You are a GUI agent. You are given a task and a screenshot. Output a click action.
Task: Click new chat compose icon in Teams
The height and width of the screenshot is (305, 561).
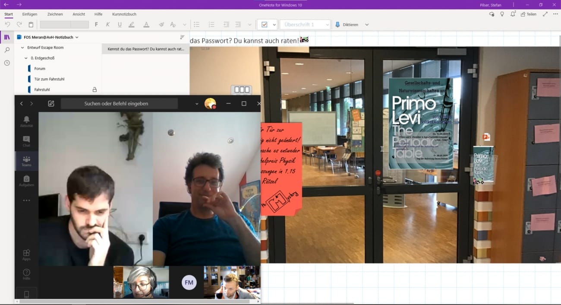pyautogui.click(x=51, y=104)
